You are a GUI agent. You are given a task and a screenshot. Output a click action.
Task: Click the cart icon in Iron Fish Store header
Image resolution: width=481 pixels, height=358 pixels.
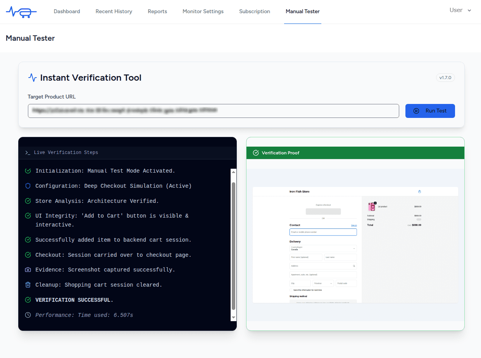[419, 192]
